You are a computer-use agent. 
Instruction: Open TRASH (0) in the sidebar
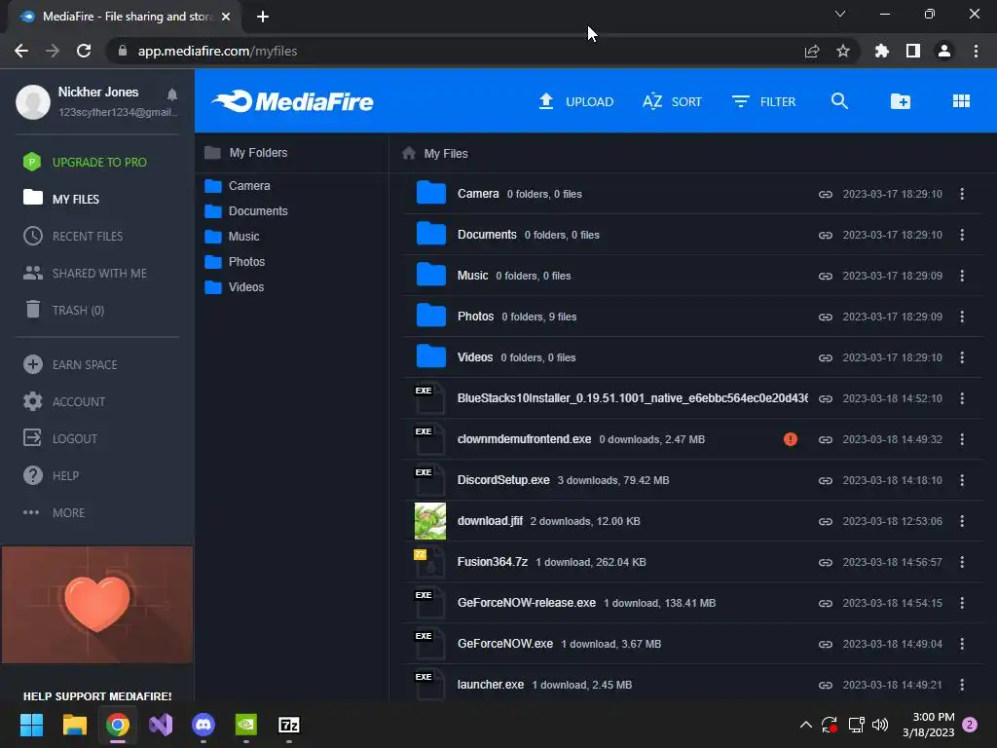64,310
